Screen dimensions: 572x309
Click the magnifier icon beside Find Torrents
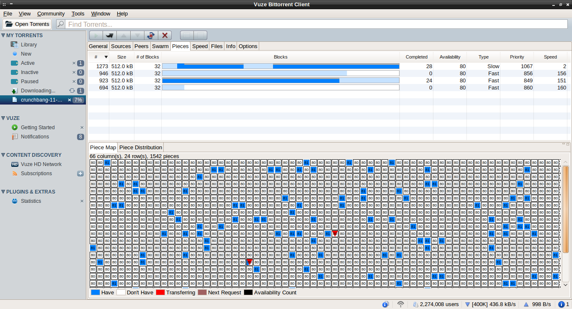61,24
